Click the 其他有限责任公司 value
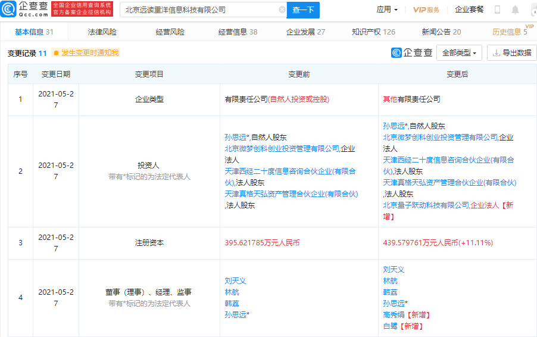The image size is (537, 337). pyautogui.click(x=411, y=99)
